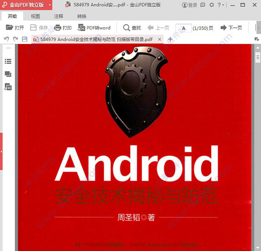The image size is (261, 251).
Task: Open the help question mark dropdown
Action: click(221, 5)
